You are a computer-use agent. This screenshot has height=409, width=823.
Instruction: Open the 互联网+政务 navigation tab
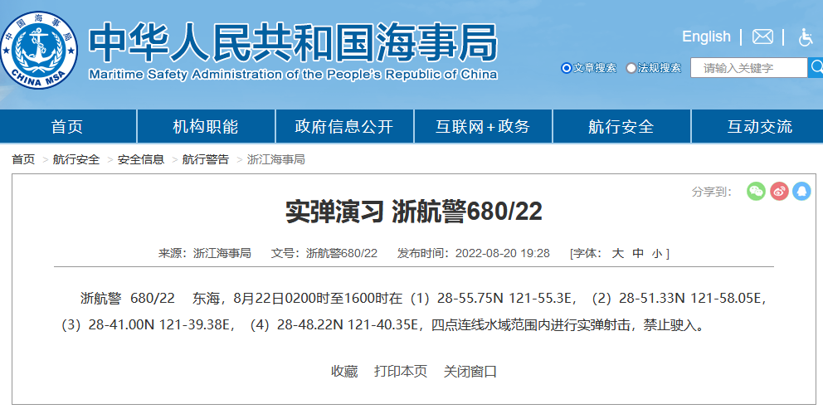pos(483,127)
